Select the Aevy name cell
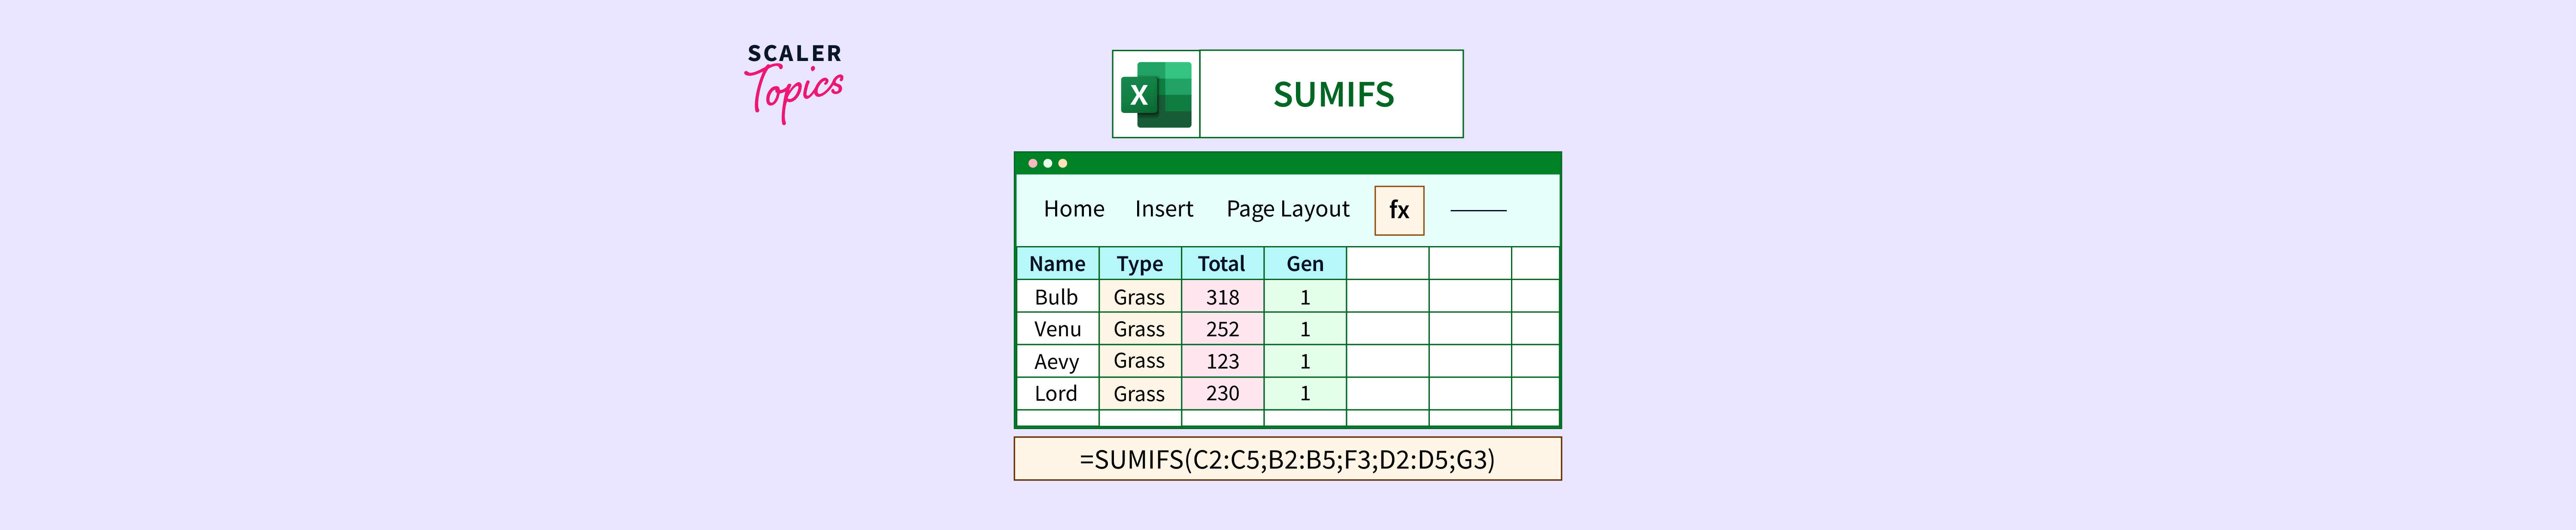Image resolution: width=2576 pixels, height=530 pixels. [x=1057, y=361]
